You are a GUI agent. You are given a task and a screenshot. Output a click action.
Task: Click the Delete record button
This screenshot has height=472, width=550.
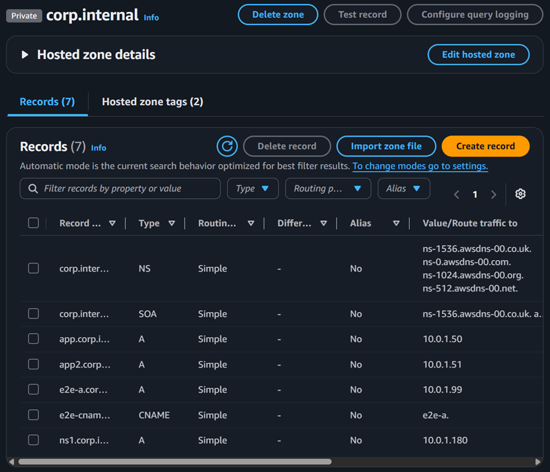pyautogui.click(x=287, y=146)
